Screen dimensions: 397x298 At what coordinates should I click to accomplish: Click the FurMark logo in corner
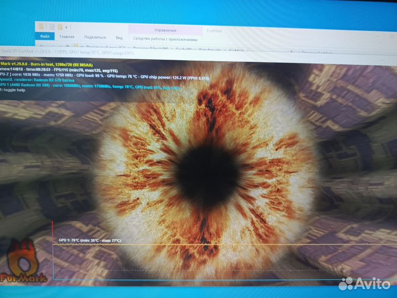tap(23, 261)
